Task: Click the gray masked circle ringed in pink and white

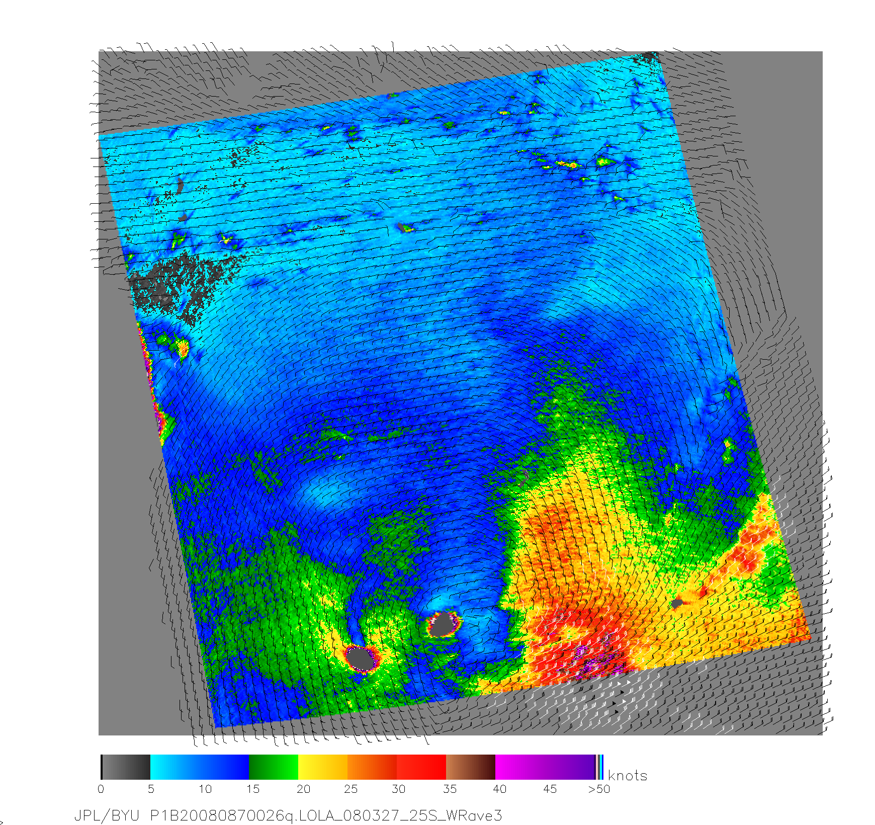Action: tap(443, 624)
